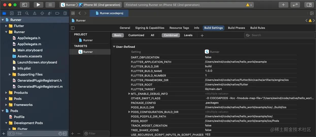Image resolution: width=316 pixels, height=137 pixels.
Task: Add a file with navigator bottom plus
Action: click(4, 133)
